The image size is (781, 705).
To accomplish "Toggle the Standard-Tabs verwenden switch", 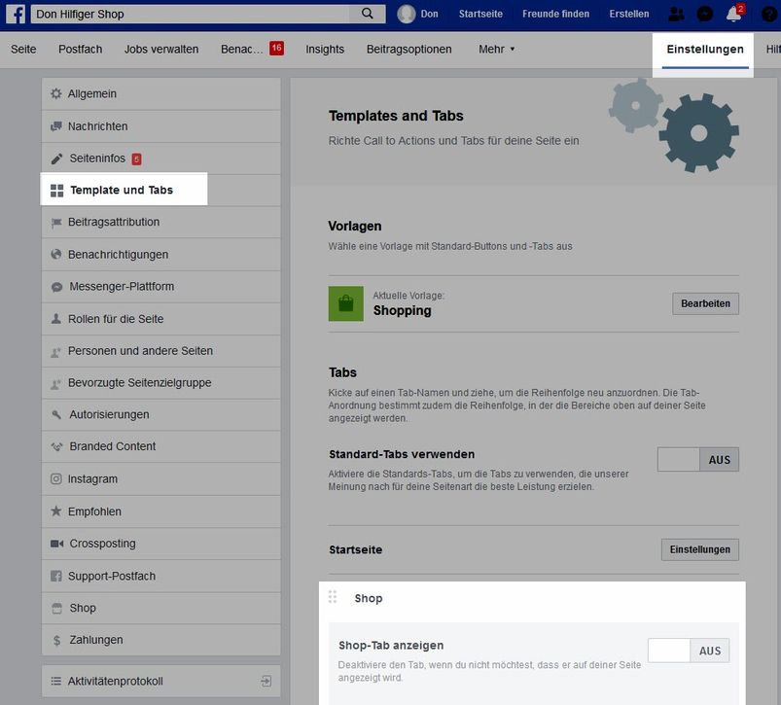I will point(697,460).
